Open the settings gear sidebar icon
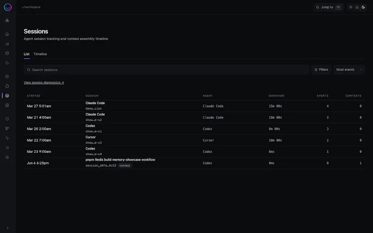The image size is (373, 233). click(x=7, y=157)
